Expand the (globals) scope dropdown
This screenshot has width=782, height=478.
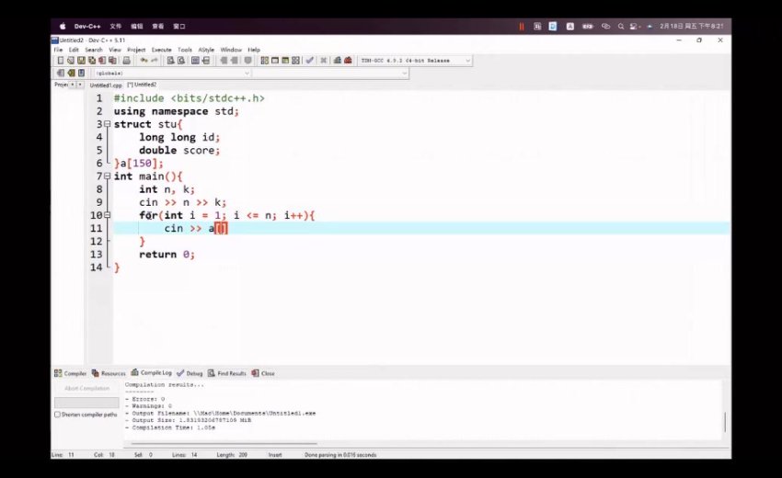pyautogui.click(x=247, y=73)
